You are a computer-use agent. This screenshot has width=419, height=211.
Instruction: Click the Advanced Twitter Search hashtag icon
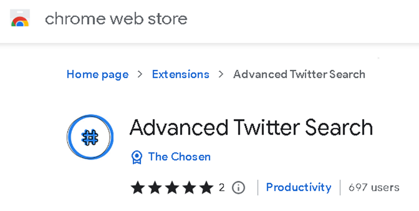tap(90, 137)
